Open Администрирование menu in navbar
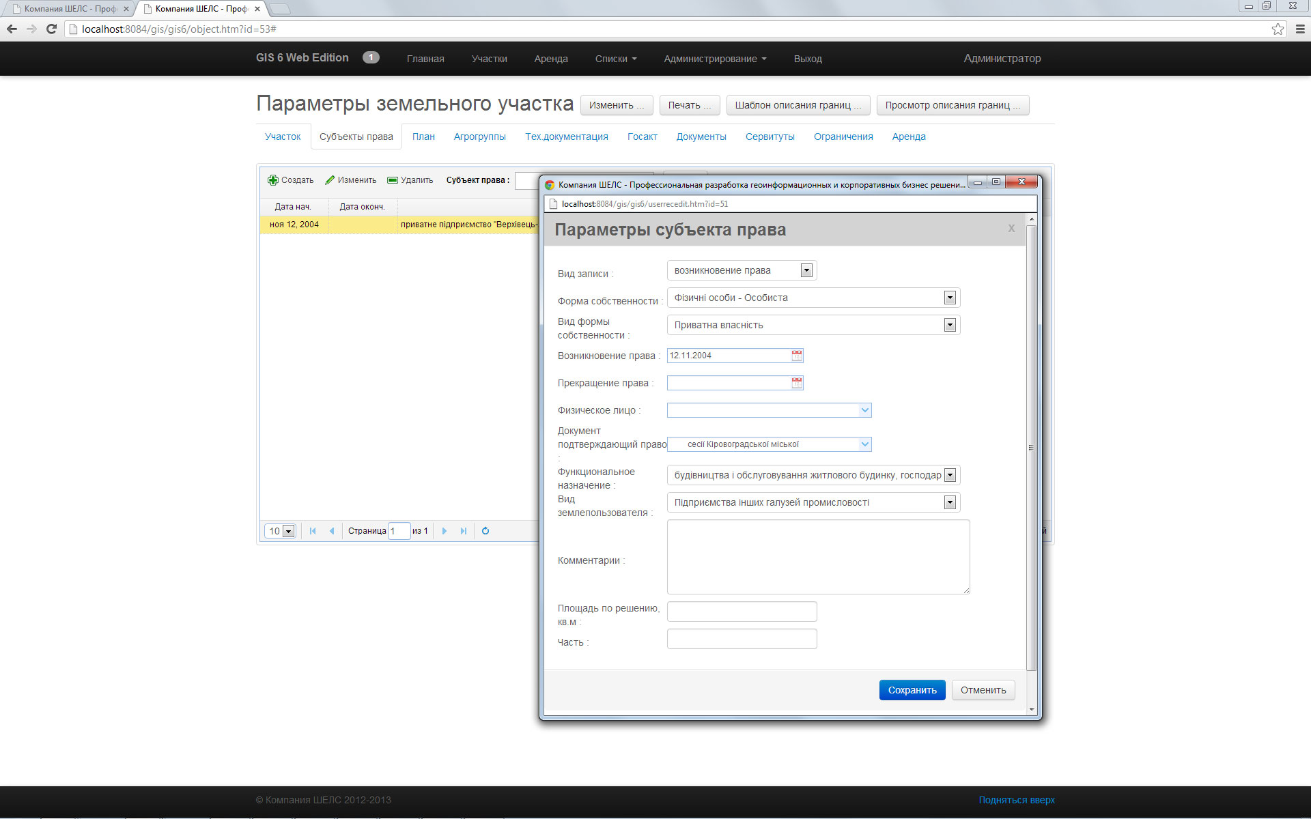The height and width of the screenshot is (819, 1311). tap(714, 59)
